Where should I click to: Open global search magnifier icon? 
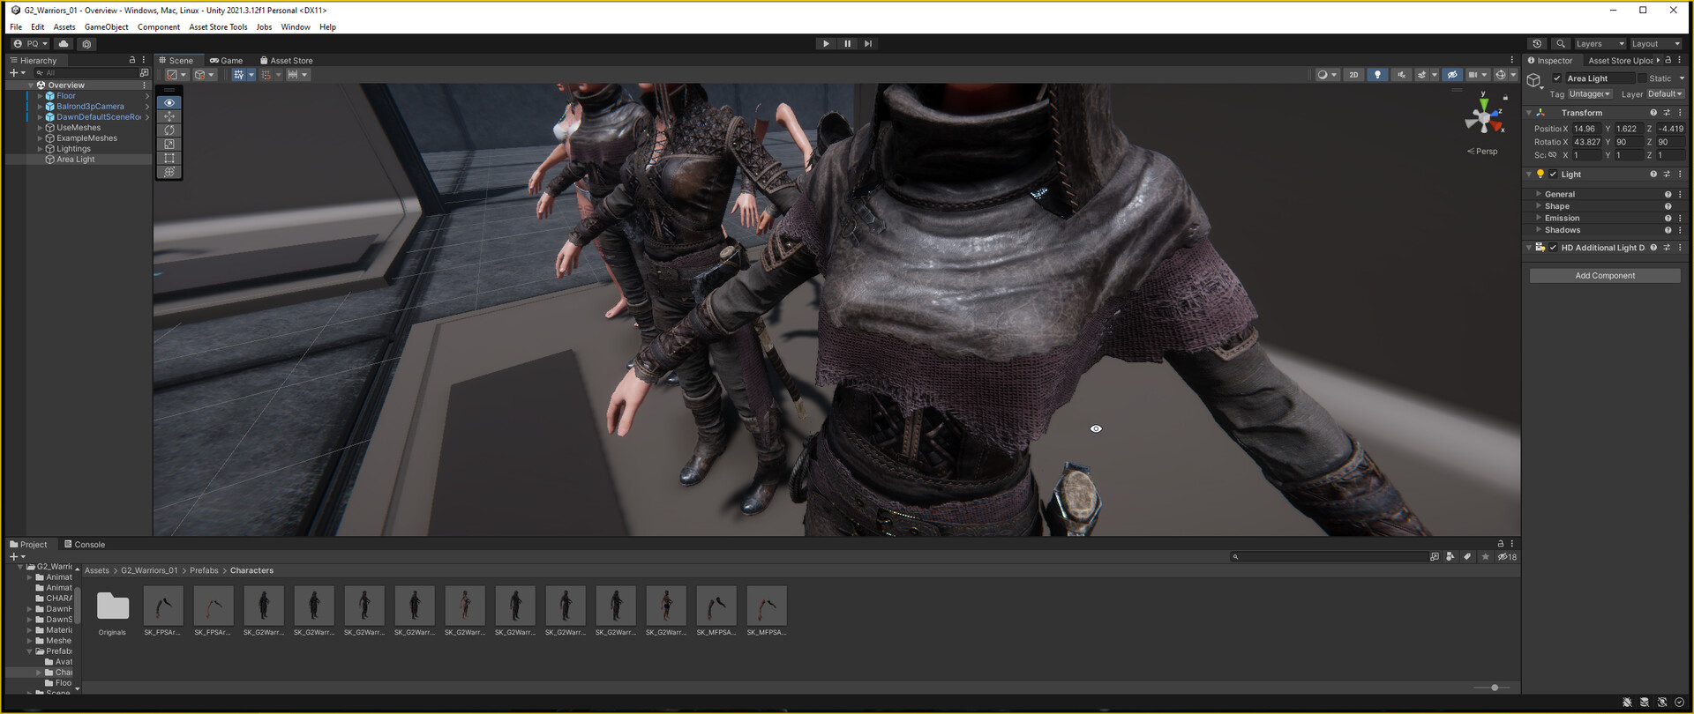pos(1561,43)
